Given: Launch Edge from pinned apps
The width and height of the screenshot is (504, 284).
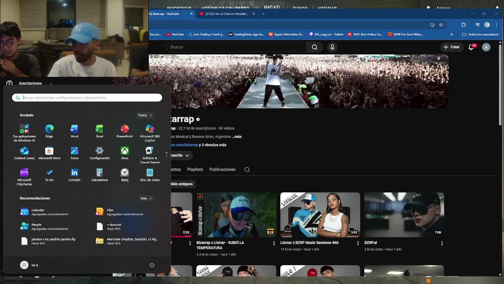Looking at the screenshot, I should coord(49,131).
